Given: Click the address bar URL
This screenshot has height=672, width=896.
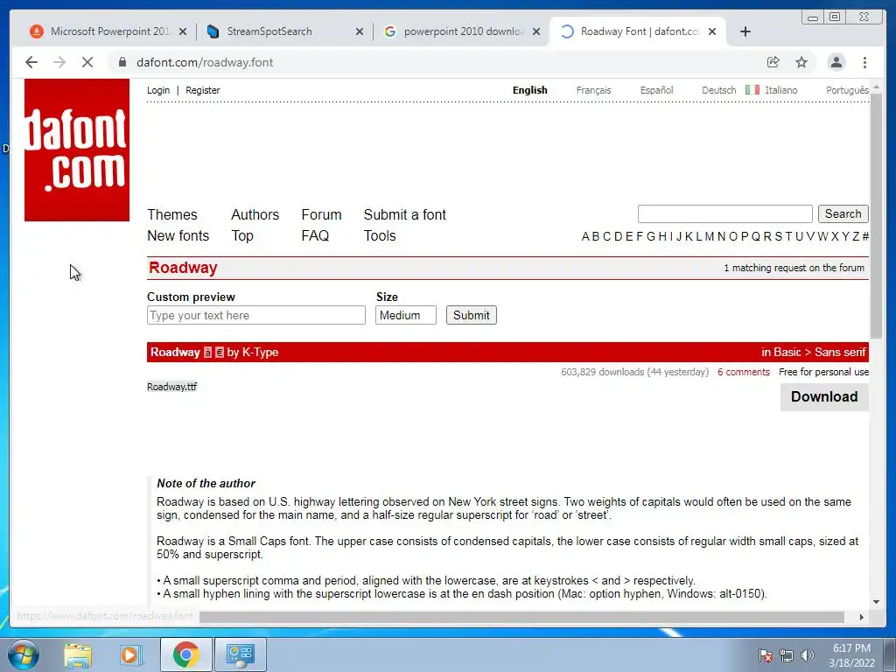Looking at the screenshot, I should (x=205, y=62).
